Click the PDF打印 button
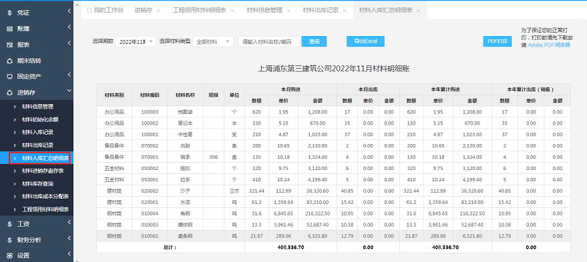 point(497,41)
